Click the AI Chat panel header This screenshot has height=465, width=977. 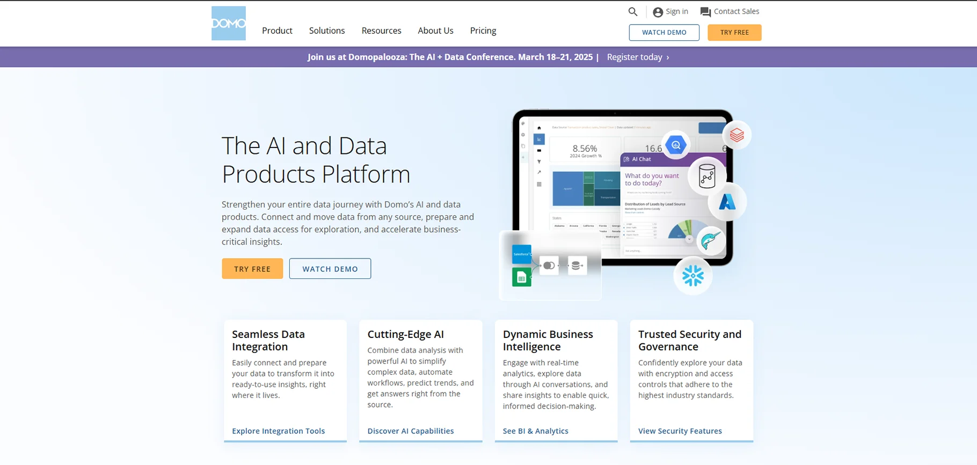673,159
